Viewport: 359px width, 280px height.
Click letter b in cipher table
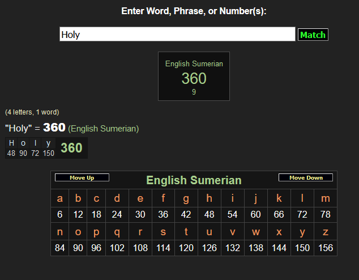[78, 198]
